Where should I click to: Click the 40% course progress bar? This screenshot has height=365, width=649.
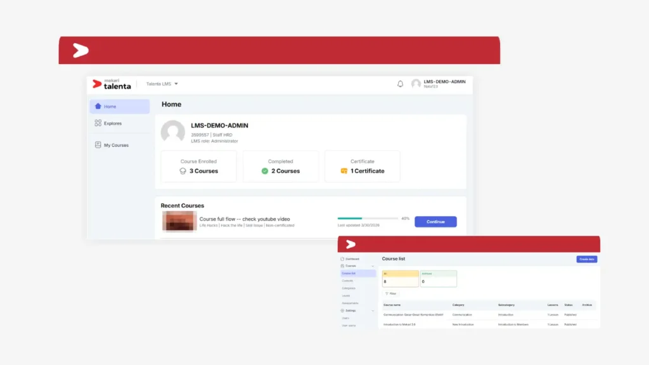click(368, 218)
